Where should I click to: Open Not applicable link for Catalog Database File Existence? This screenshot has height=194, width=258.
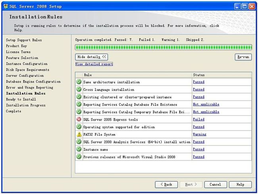[x=206, y=104]
